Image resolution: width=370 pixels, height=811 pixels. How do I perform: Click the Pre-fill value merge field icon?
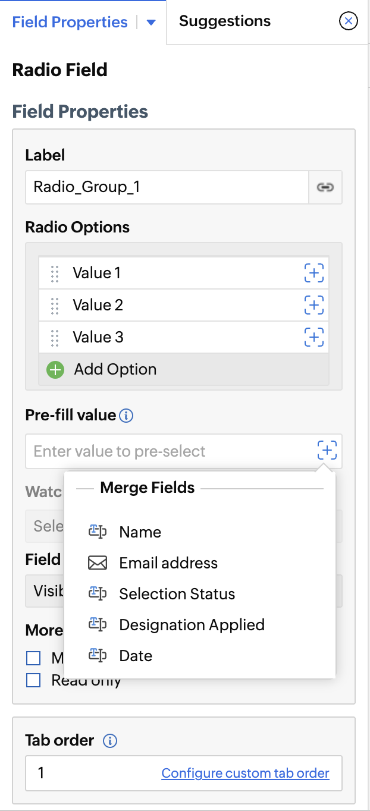click(x=327, y=451)
